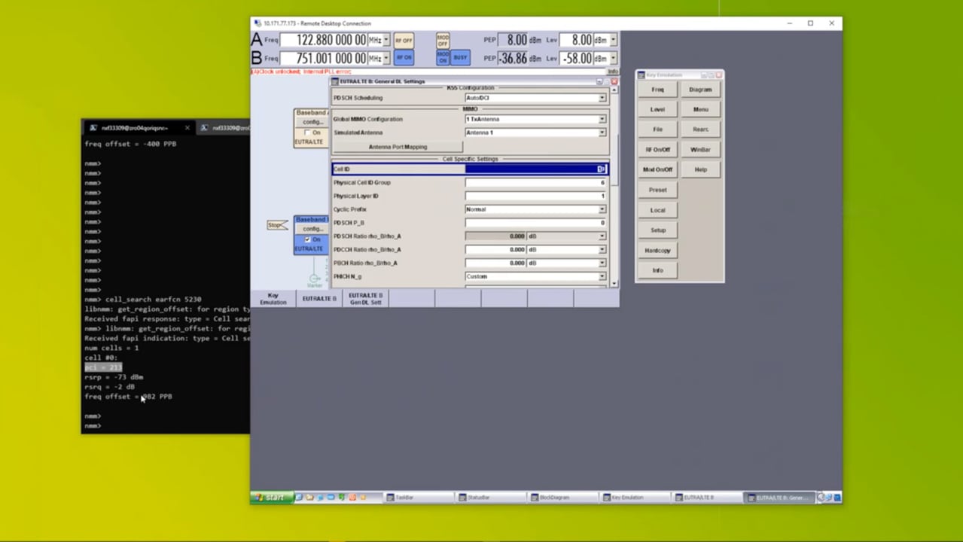Open the Cyclic Prefix dropdown

coord(602,209)
